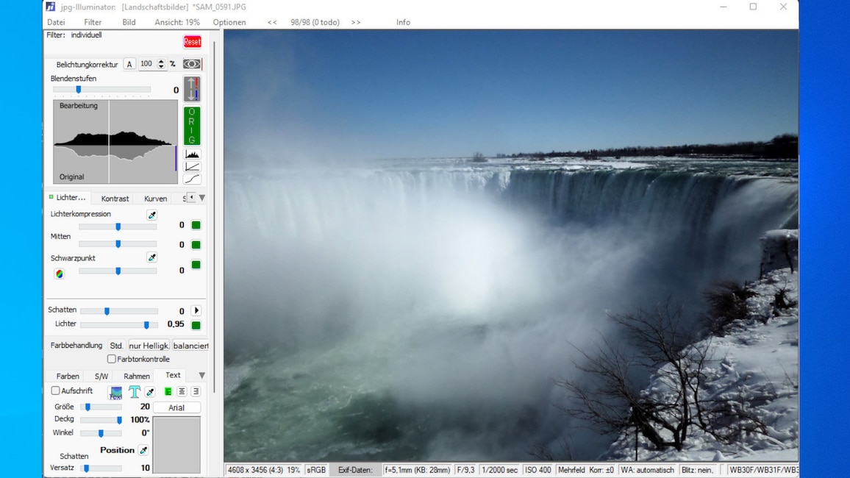The width and height of the screenshot is (850, 478).
Task: Switch to the Lichter tab
Action: pyautogui.click(x=68, y=198)
